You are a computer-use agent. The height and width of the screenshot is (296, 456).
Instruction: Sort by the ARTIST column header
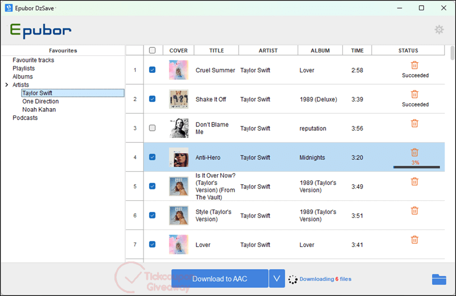click(x=268, y=50)
